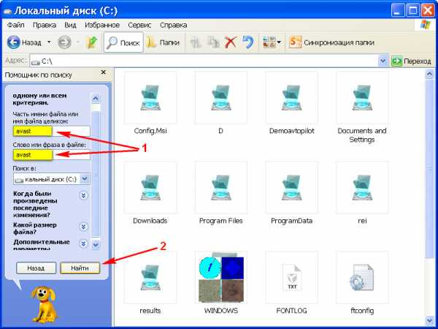
Task: Click the Синхронизация папки icon
Action: click(296, 42)
